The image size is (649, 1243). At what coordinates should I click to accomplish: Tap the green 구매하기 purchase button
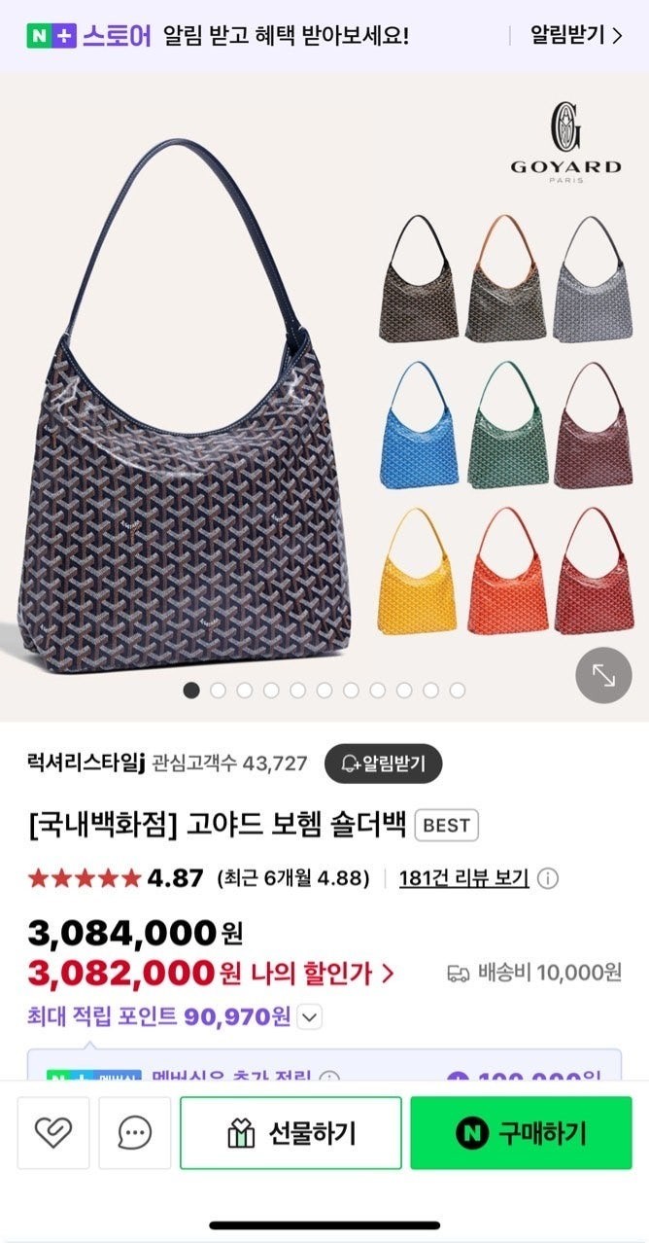pos(521,1133)
